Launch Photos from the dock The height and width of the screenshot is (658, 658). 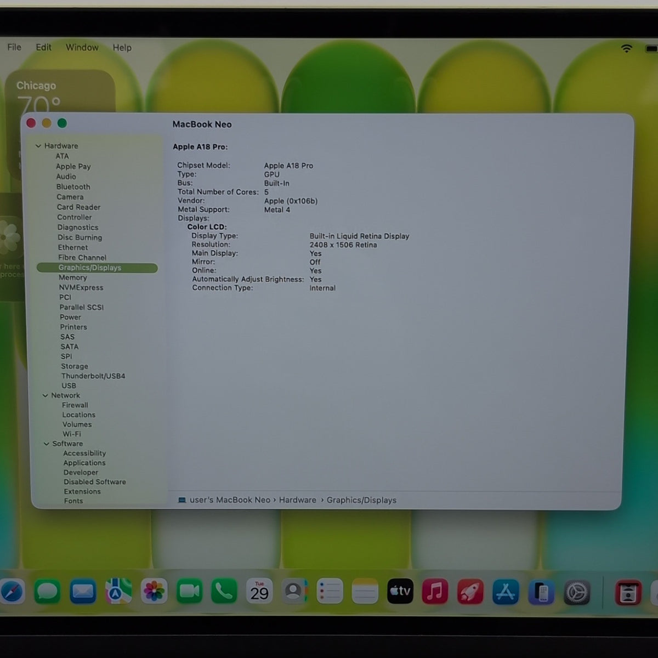coord(154,592)
